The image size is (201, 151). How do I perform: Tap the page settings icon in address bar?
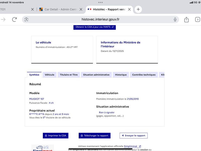click(x=26, y=20)
